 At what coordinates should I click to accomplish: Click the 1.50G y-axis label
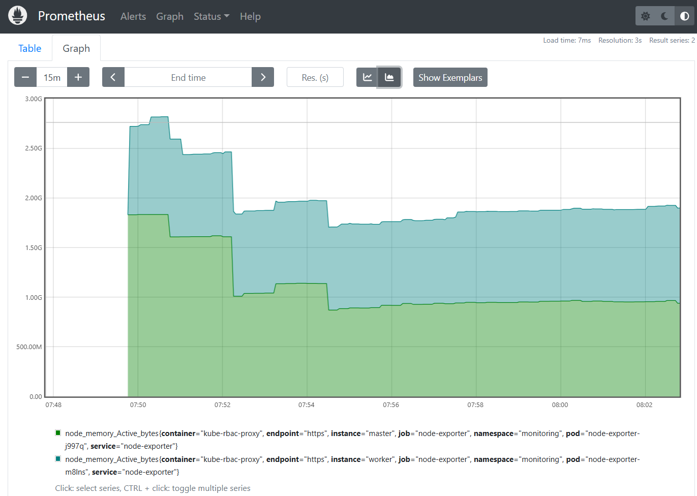click(34, 247)
